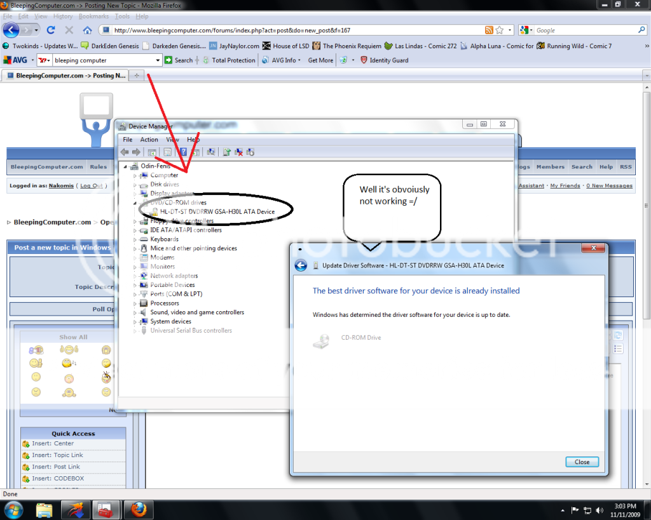Click the bookmark star in address bar
Viewport: 651px width, 520px height.
[500, 30]
